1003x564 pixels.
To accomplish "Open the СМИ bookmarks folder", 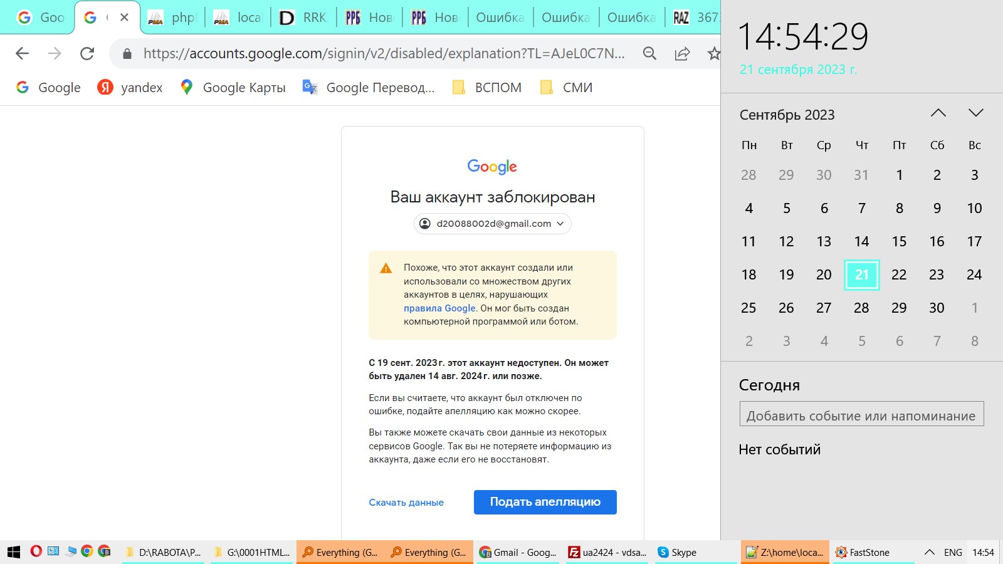I will pos(567,88).
